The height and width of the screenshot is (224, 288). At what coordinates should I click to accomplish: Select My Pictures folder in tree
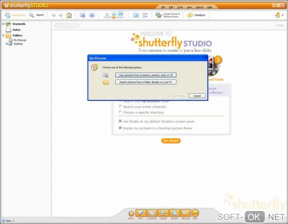point(20,40)
